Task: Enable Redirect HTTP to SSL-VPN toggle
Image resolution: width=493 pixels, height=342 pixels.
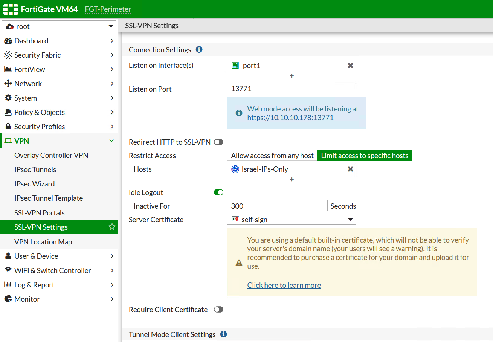Action: (x=218, y=142)
